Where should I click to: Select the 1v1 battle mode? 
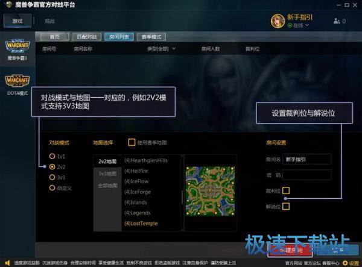point(52,156)
